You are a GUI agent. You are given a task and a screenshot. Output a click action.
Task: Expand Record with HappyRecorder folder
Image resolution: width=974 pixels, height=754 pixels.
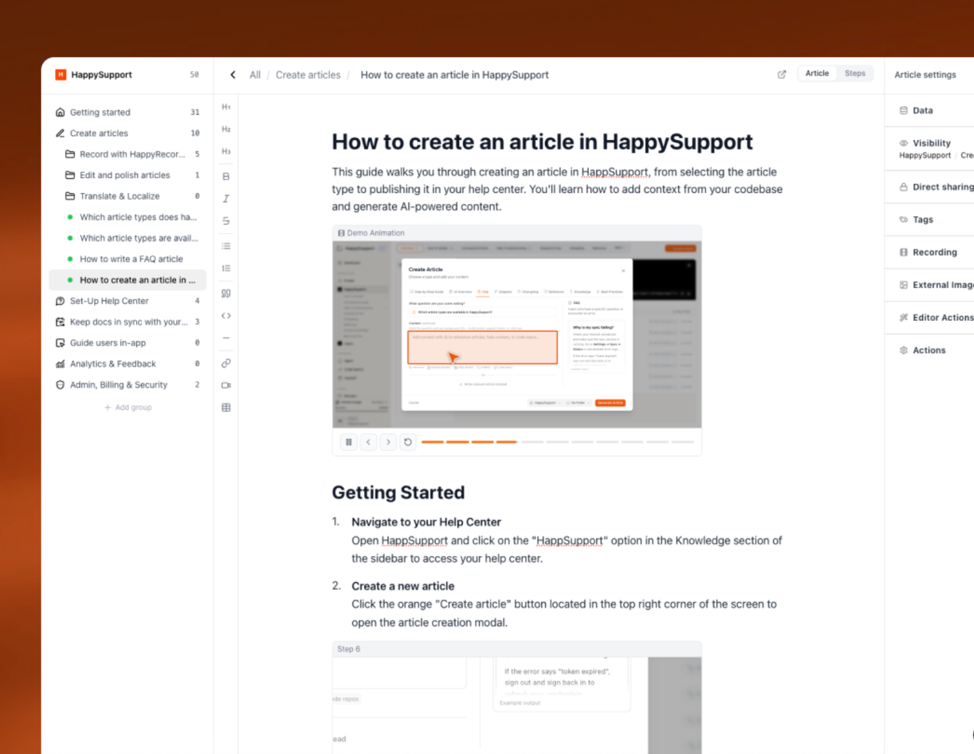[x=127, y=154]
